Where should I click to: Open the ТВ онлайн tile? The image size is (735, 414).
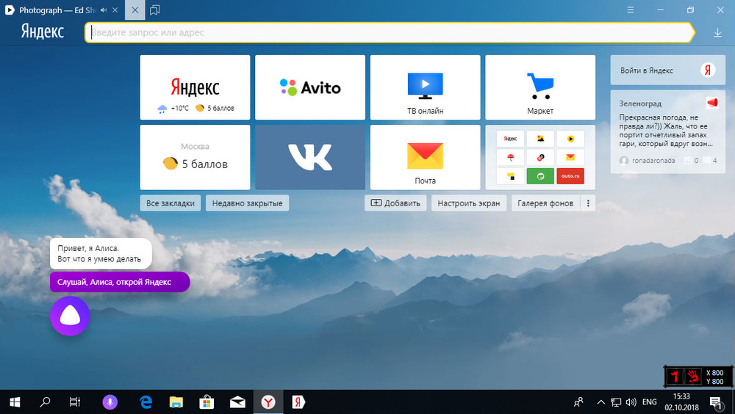[425, 87]
